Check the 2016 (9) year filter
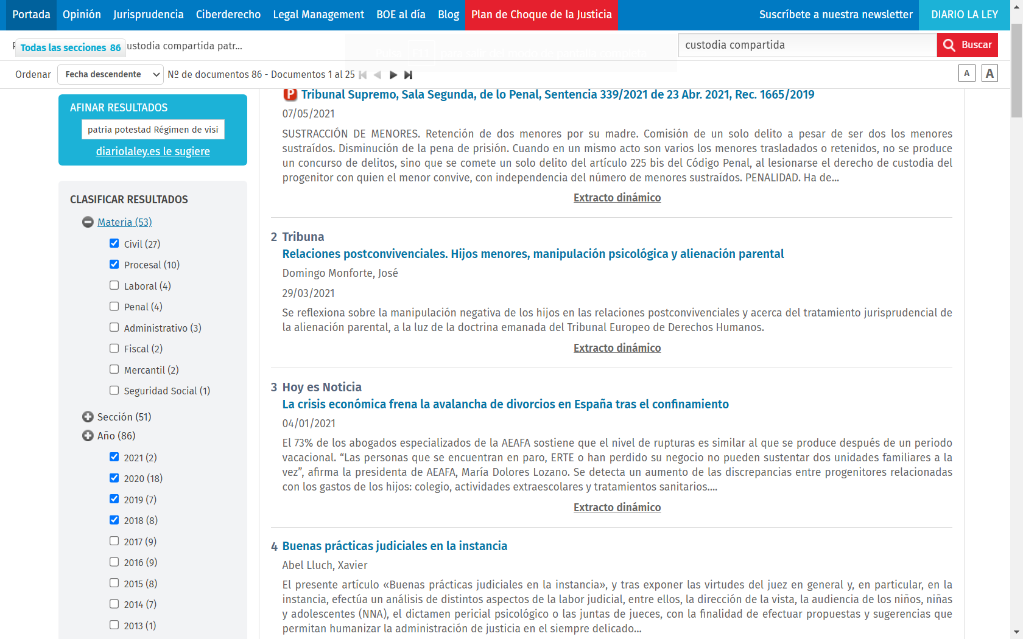The height and width of the screenshot is (639, 1023). click(114, 562)
